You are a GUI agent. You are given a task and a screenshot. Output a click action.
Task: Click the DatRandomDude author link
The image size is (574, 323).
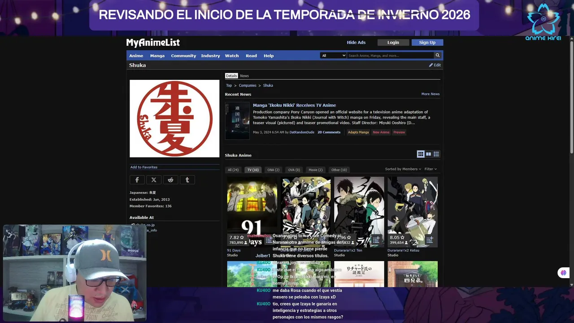(302, 132)
